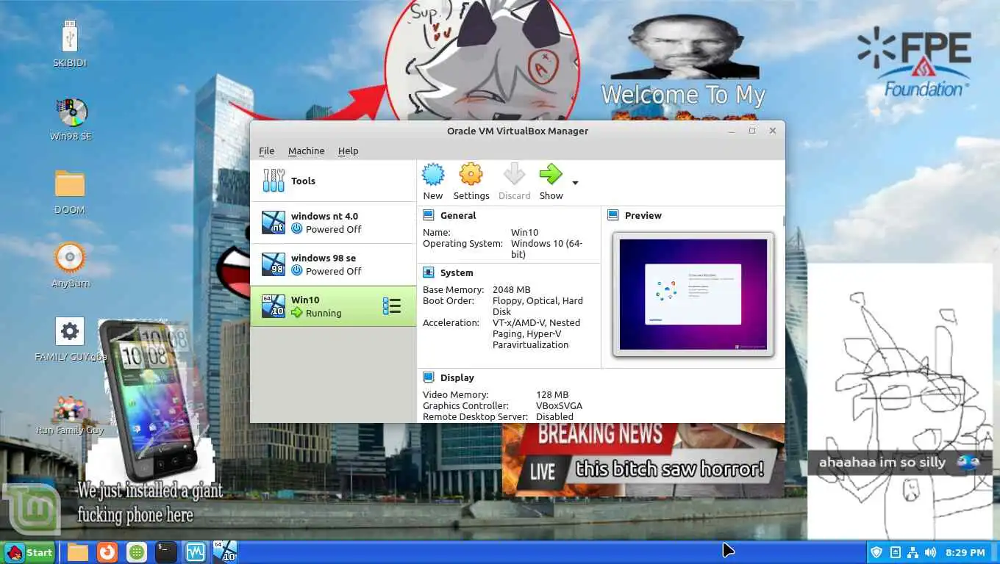This screenshot has height=564, width=1000.
Task: Select the windows nt 4.0 machine
Action: click(x=334, y=223)
